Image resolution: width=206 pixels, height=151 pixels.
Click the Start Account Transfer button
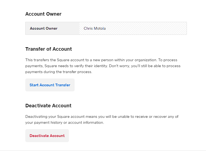coord(50,85)
